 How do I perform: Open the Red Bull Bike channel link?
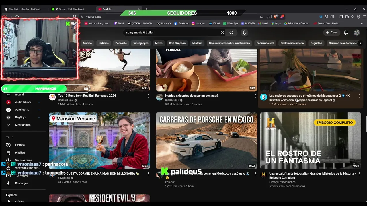66,100
